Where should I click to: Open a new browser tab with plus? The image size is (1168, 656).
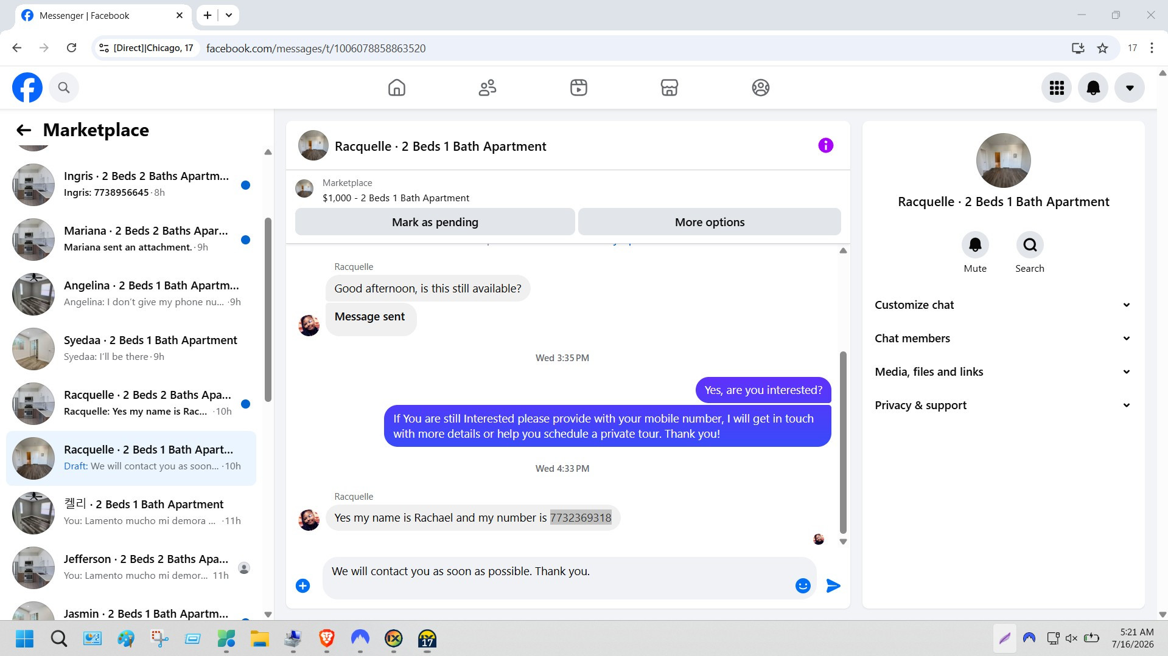coord(208,15)
